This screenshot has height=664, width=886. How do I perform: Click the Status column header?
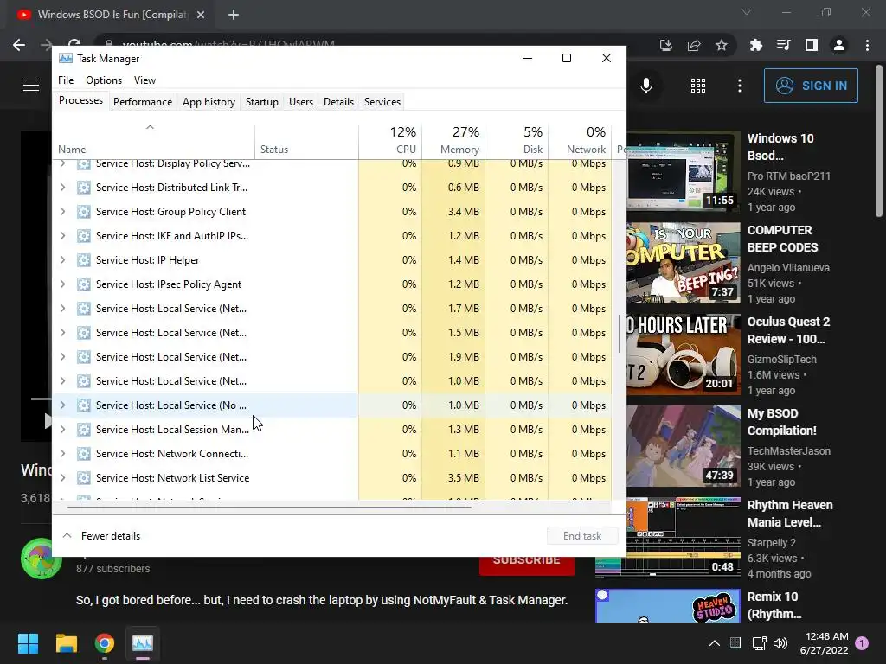(x=306, y=140)
